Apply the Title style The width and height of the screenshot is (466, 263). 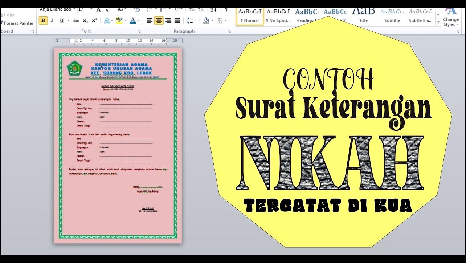click(363, 16)
